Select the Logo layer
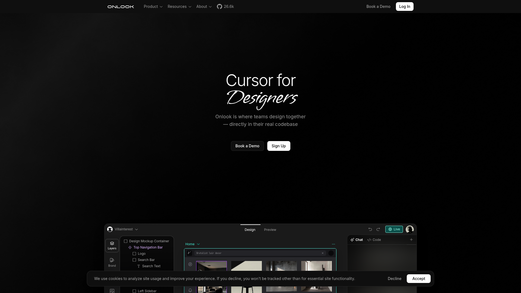The height and width of the screenshot is (293, 521). point(139,254)
